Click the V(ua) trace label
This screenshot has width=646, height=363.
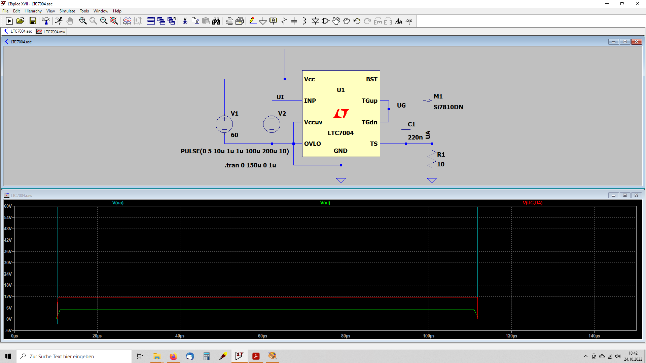point(118,203)
